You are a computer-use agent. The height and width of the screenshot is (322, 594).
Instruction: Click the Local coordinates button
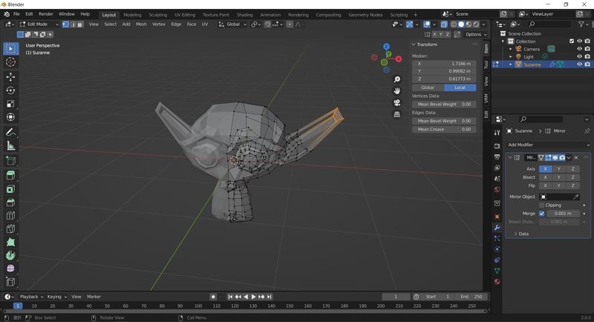pyautogui.click(x=460, y=88)
